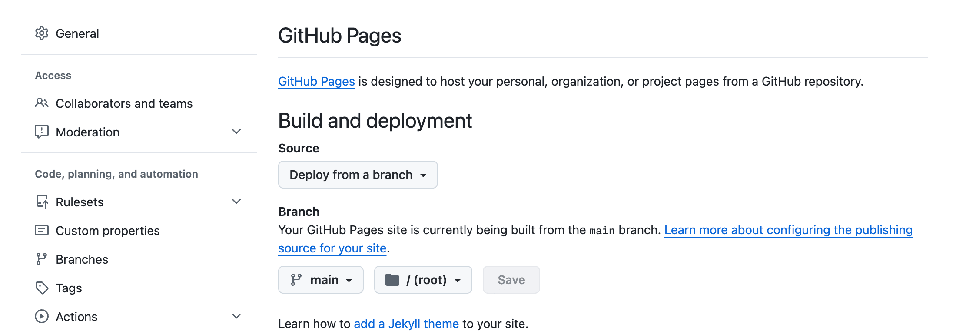Click the Build and deployment heading
Viewport: 956px width, 331px height.
point(375,120)
